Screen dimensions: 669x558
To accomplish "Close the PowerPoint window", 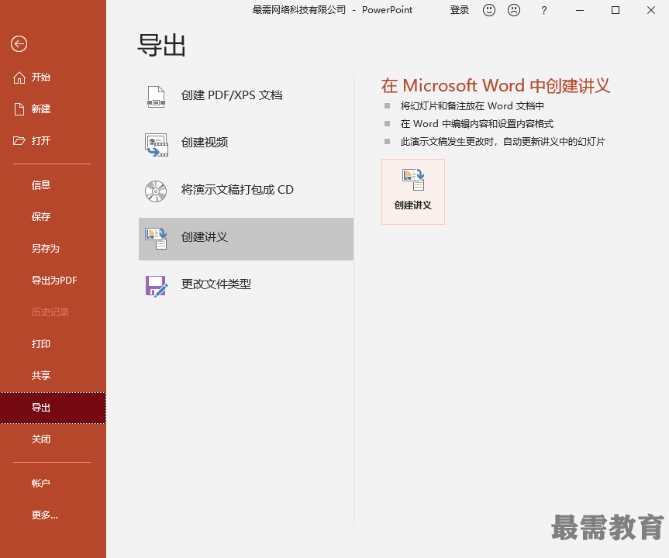I will (x=650, y=10).
